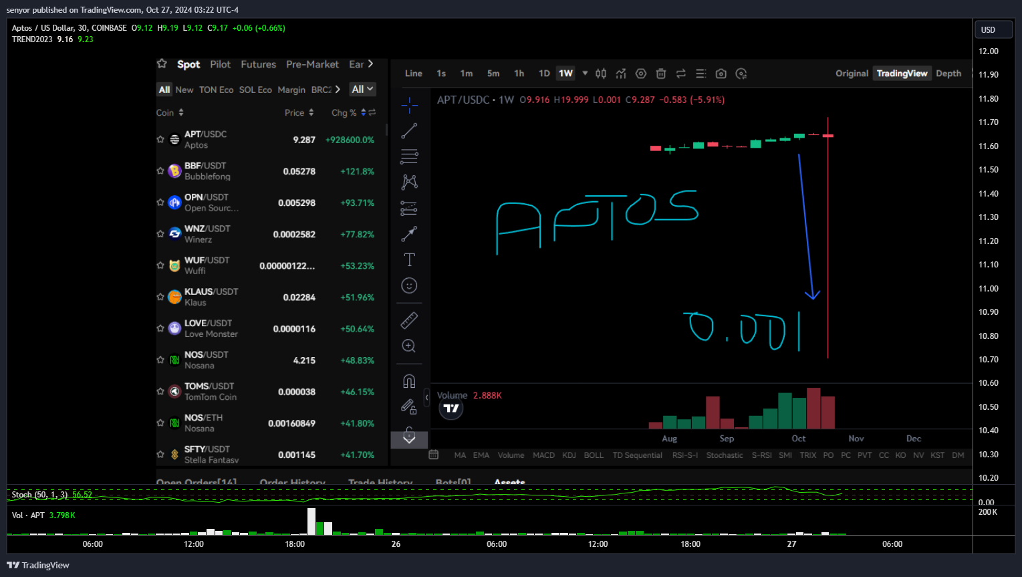This screenshot has width=1022, height=577.
Task: Open the All quote currency dropdown
Action: tap(363, 89)
